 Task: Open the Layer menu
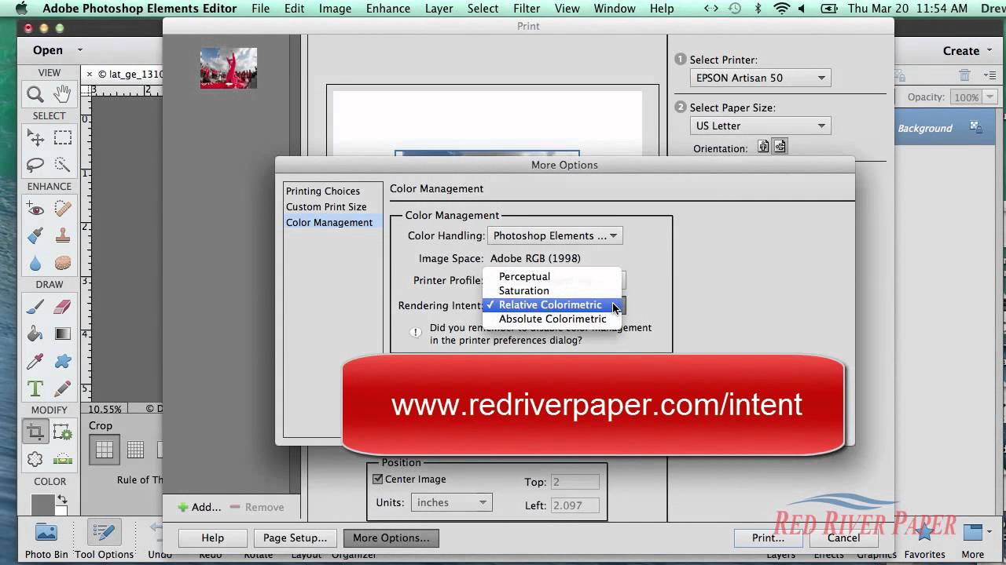pyautogui.click(x=439, y=9)
